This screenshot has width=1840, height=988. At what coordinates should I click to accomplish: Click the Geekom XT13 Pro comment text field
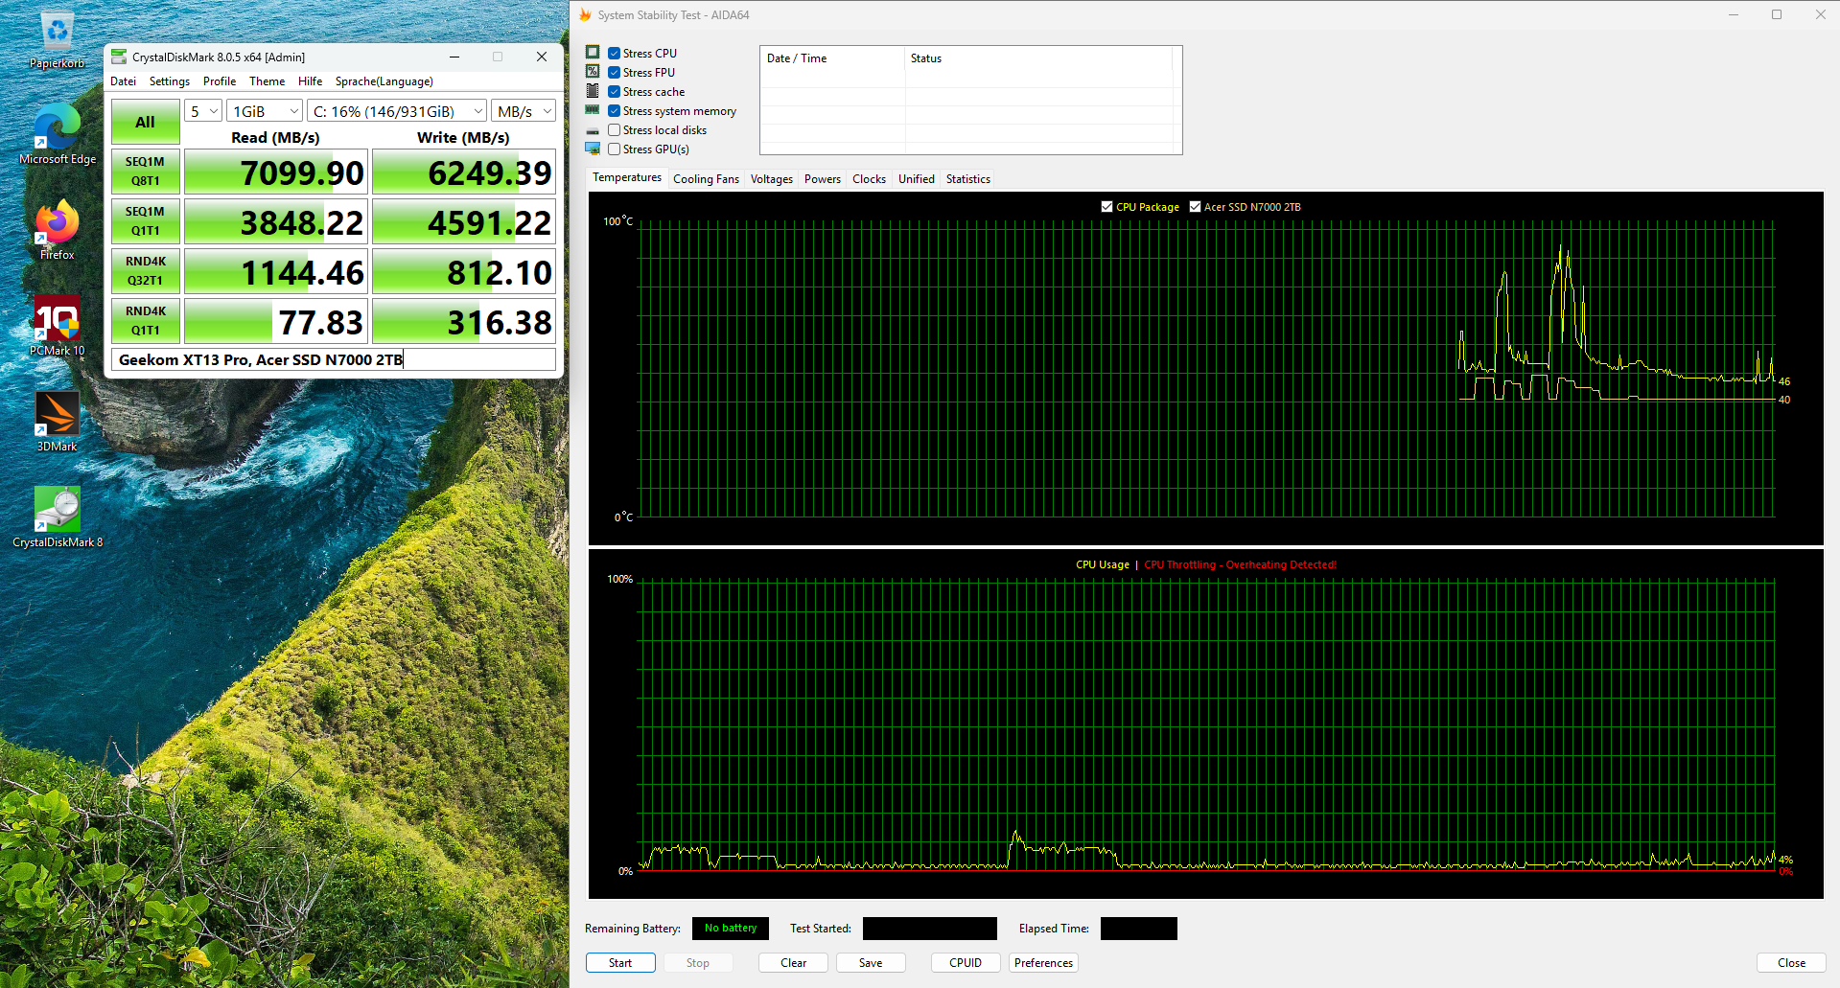(x=334, y=360)
